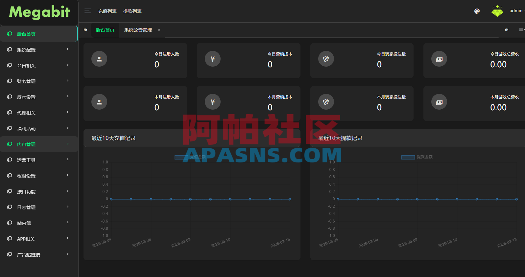Click the tab bar's skip-to-last arrow icon
The image size is (525, 277).
coord(507,30)
